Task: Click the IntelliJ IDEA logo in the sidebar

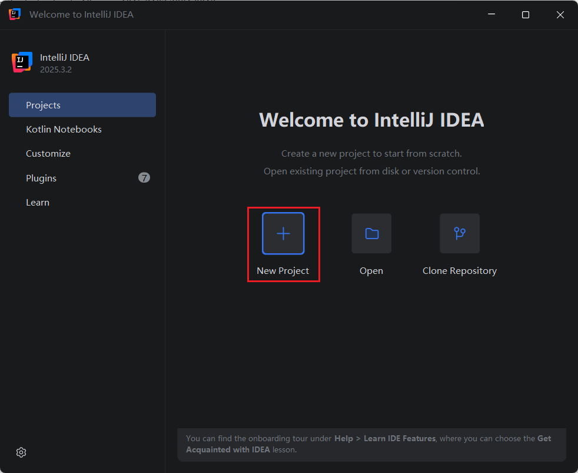Action: click(x=22, y=62)
